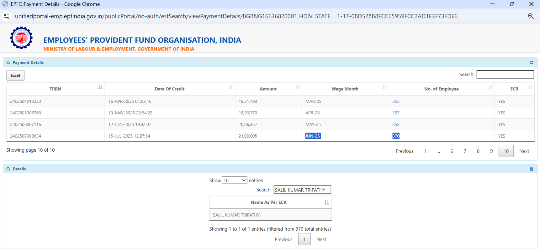
Task: Click the TRRN column sort icon
Action: 100,87
